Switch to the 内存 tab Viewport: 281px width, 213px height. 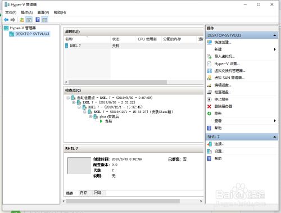(x=84, y=193)
